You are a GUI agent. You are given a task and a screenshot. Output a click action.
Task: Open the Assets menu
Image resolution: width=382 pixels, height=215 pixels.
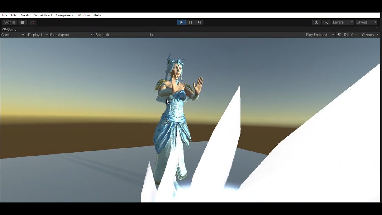[25, 15]
